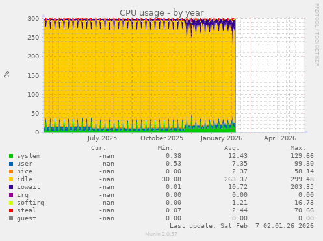Click iowait avg value 10.72
The image size is (323, 241).
click(x=238, y=187)
